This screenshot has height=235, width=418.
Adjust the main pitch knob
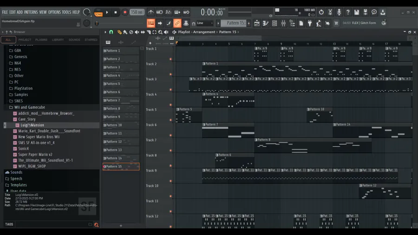[x=87, y=23]
